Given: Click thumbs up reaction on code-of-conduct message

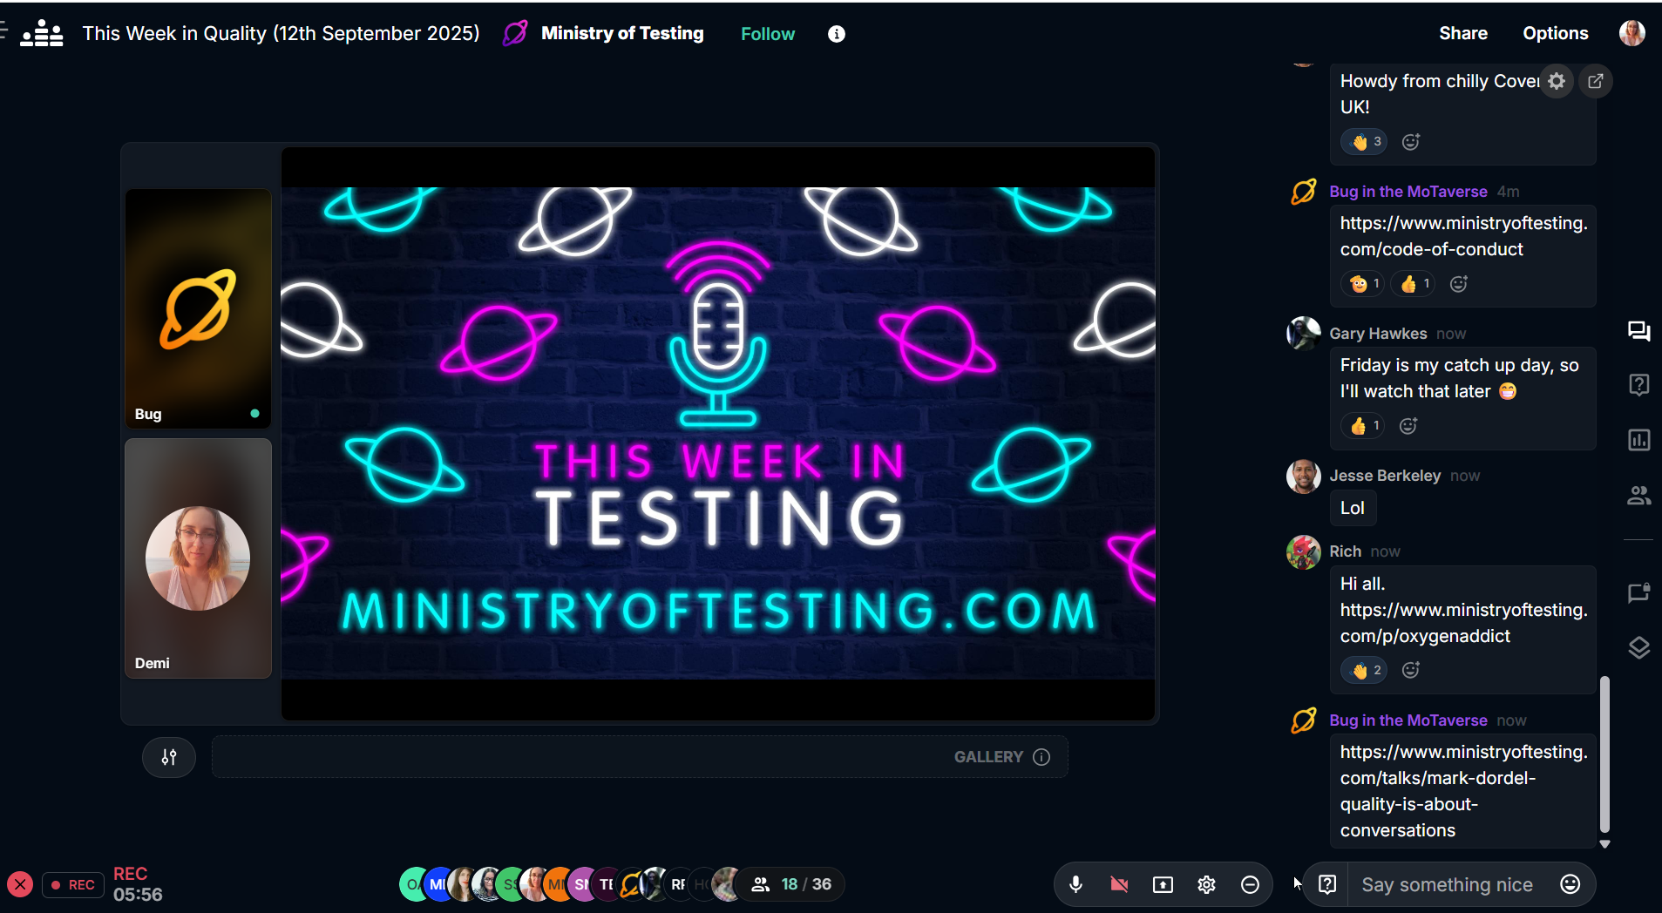Looking at the screenshot, I should tap(1414, 283).
